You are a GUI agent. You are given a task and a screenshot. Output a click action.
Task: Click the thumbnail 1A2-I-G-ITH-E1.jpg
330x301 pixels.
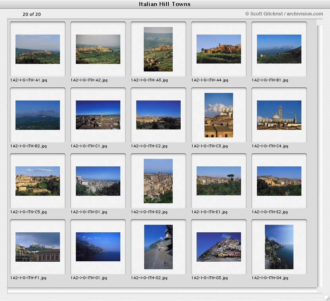click(219, 181)
